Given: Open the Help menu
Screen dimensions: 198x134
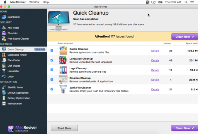Looking at the screenshot, I should [46, 2].
